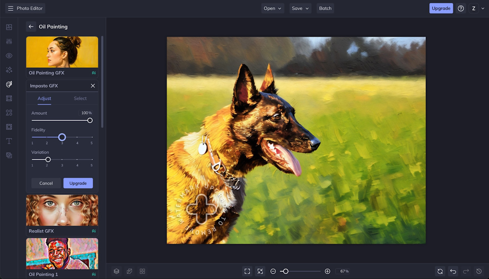The image size is (489, 279).
Task: Open the sparkle Effects tool
Action: 9,70
